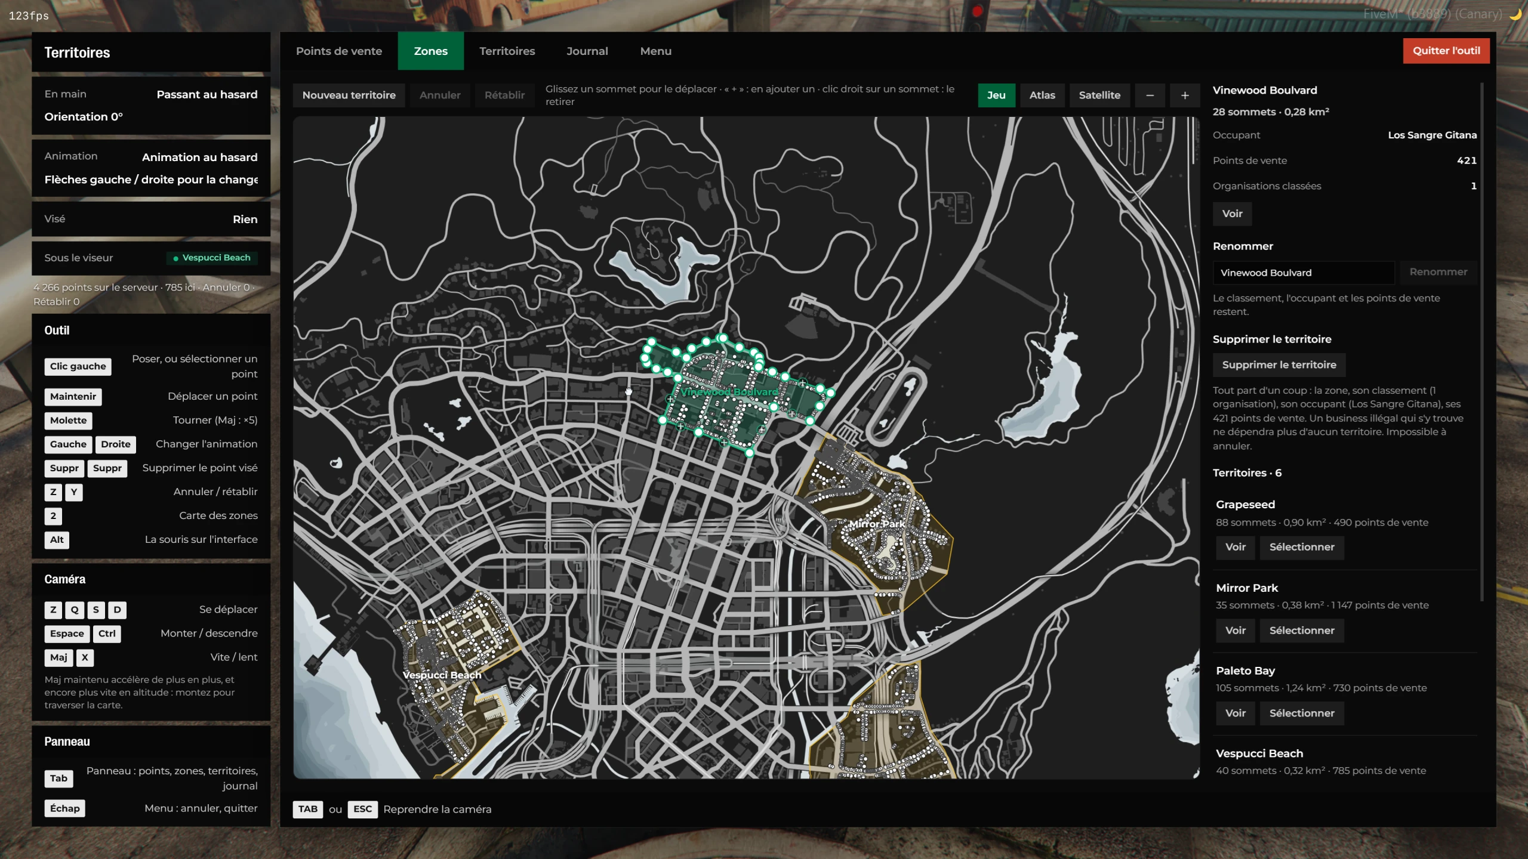Screen dimensions: 1528x859
Task: Click the Mirror Park label on the map
Action: coord(877,524)
